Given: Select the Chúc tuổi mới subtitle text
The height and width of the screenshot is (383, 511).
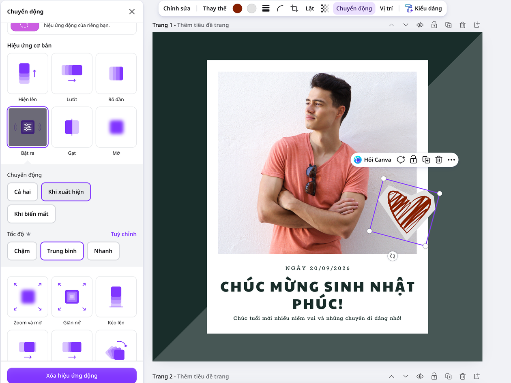Looking at the screenshot, I should (317, 318).
